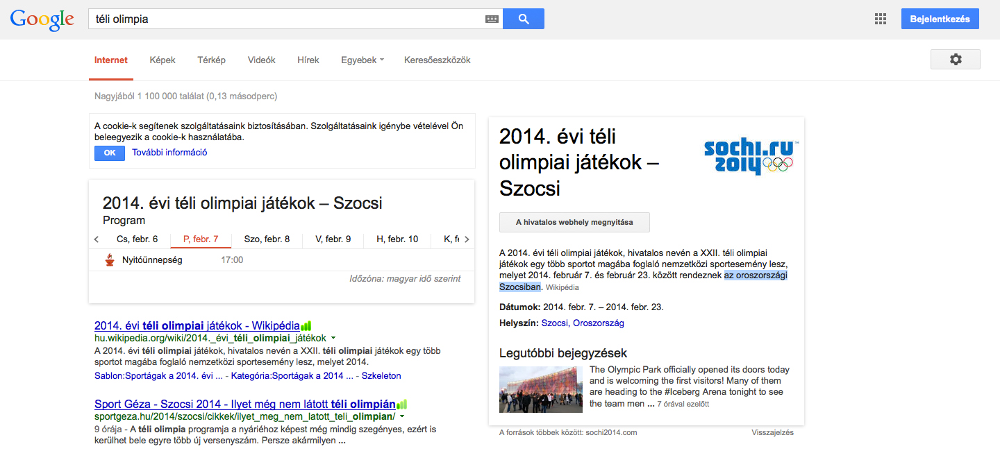Open the Google apps grid icon
The image size is (1000, 451).
click(881, 19)
